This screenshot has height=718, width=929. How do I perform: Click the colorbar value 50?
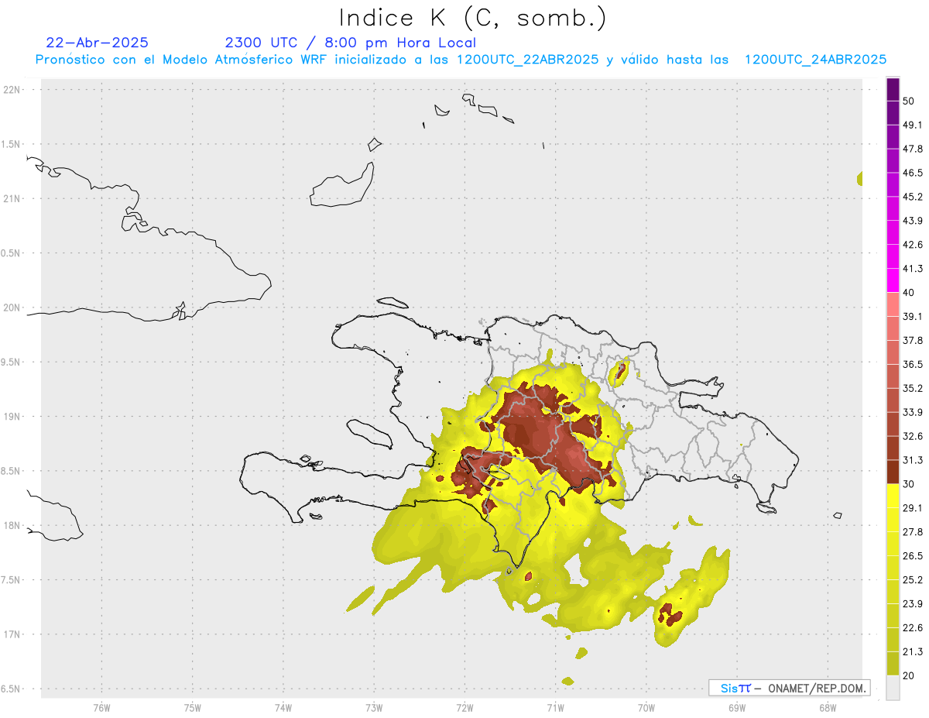pos(909,101)
